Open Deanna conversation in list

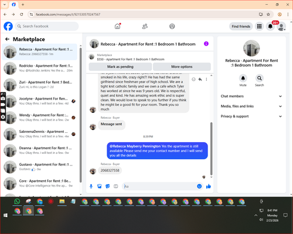tap(40, 150)
